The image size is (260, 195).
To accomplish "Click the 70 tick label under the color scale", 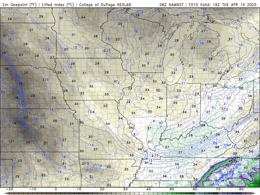I will 218,189.
